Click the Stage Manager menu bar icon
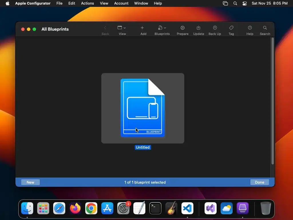 [x=225, y=3]
